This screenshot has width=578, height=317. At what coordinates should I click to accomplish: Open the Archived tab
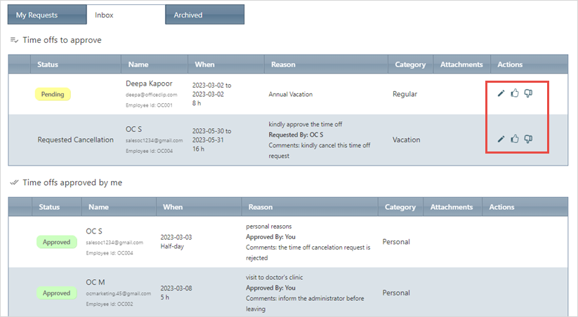click(x=188, y=15)
